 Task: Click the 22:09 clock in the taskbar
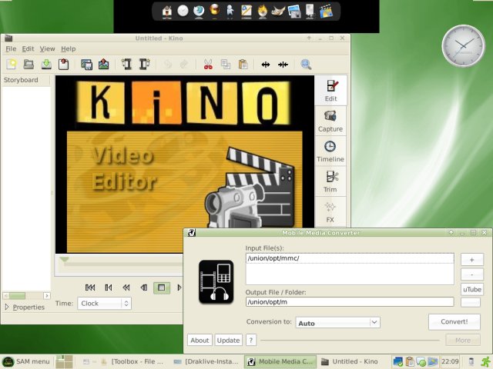450,361
